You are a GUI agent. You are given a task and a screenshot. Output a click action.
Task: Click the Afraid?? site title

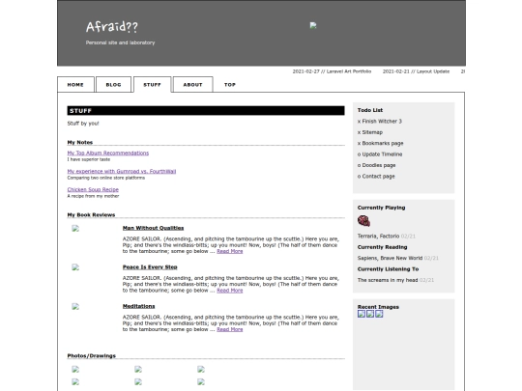click(112, 27)
